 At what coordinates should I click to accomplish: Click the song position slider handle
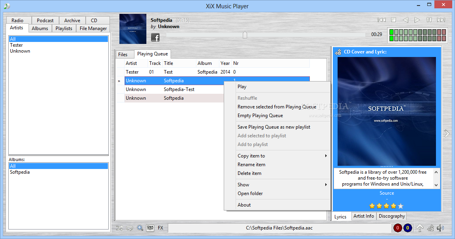(x=245, y=35)
